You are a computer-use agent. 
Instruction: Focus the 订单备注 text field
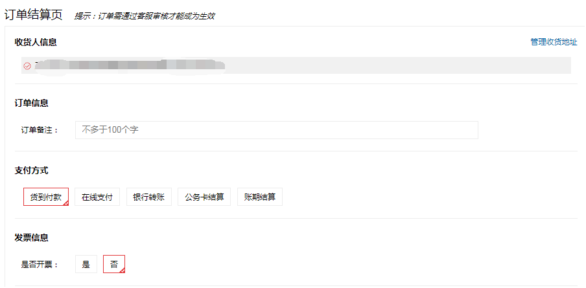277,130
